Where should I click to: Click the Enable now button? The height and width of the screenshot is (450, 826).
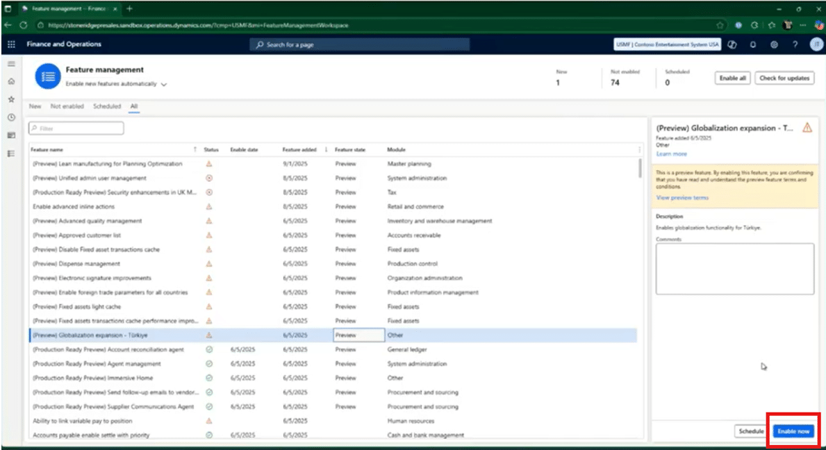(793, 431)
